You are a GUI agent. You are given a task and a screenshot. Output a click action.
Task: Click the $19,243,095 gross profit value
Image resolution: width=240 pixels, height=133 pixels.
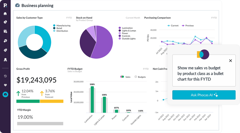(36, 80)
